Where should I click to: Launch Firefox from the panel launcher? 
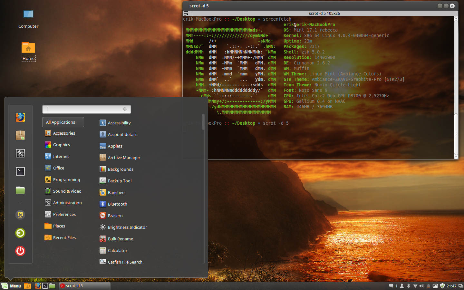[x=38, y=286]
